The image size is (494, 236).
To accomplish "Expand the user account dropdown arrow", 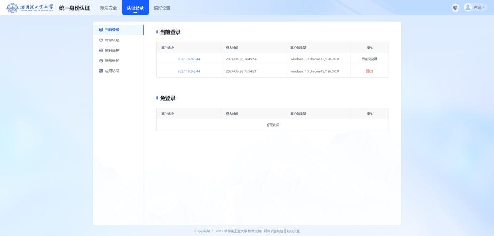I will pyautogui.click(x=484, y=8).
